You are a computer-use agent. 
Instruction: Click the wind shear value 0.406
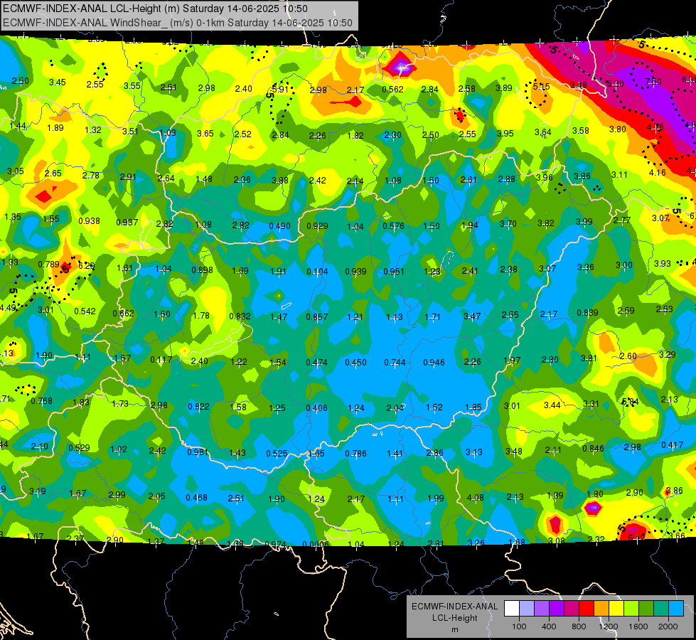[317, 407]
